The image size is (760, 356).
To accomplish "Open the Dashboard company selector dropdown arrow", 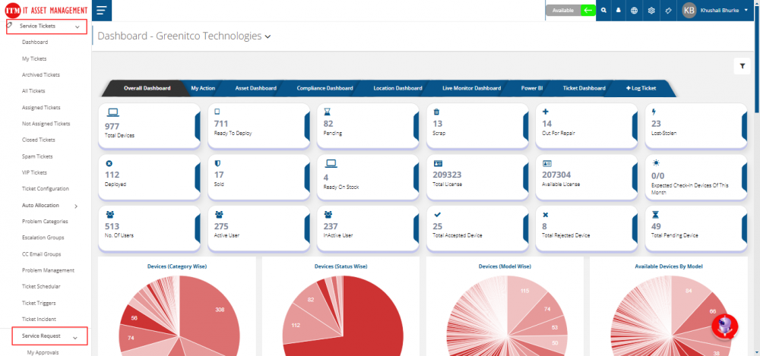I will click(268, 36).
